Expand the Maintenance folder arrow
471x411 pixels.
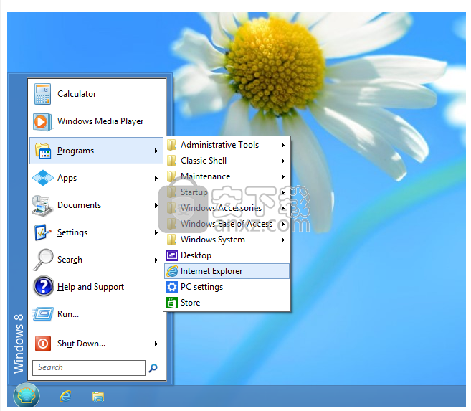click(x=283, y=176)
